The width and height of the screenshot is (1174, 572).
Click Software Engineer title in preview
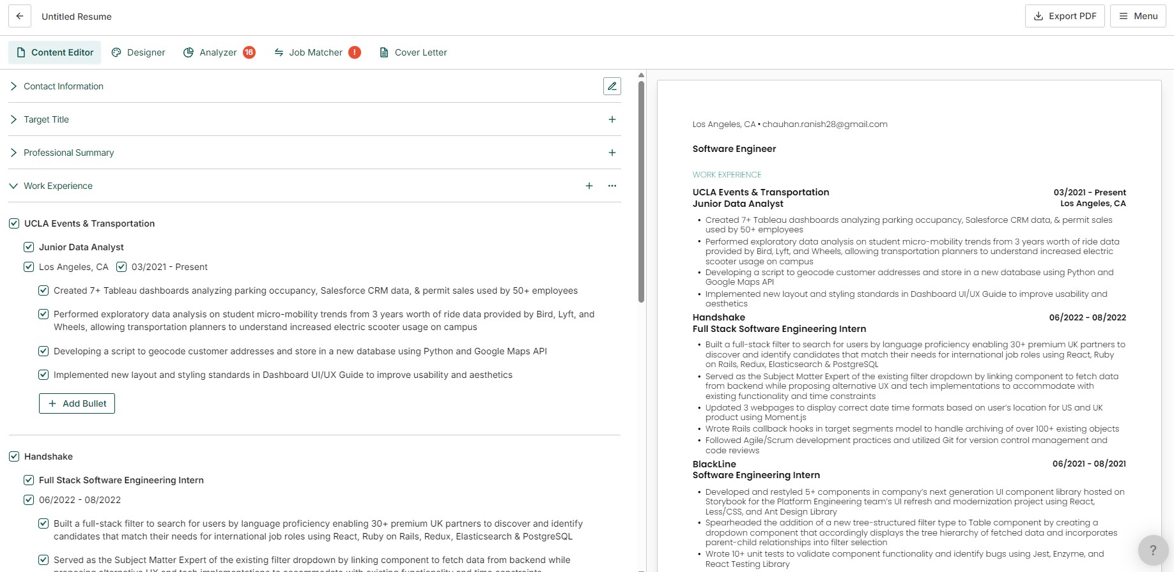(x=734, y=149)
